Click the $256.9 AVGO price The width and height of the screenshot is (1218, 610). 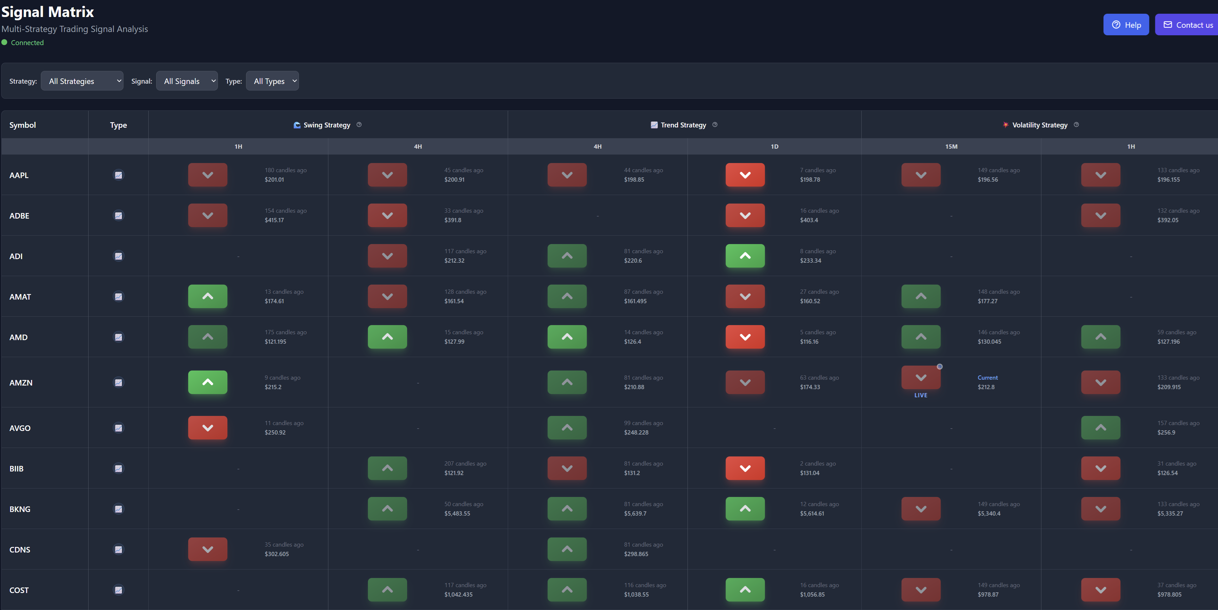[1166, 432]
